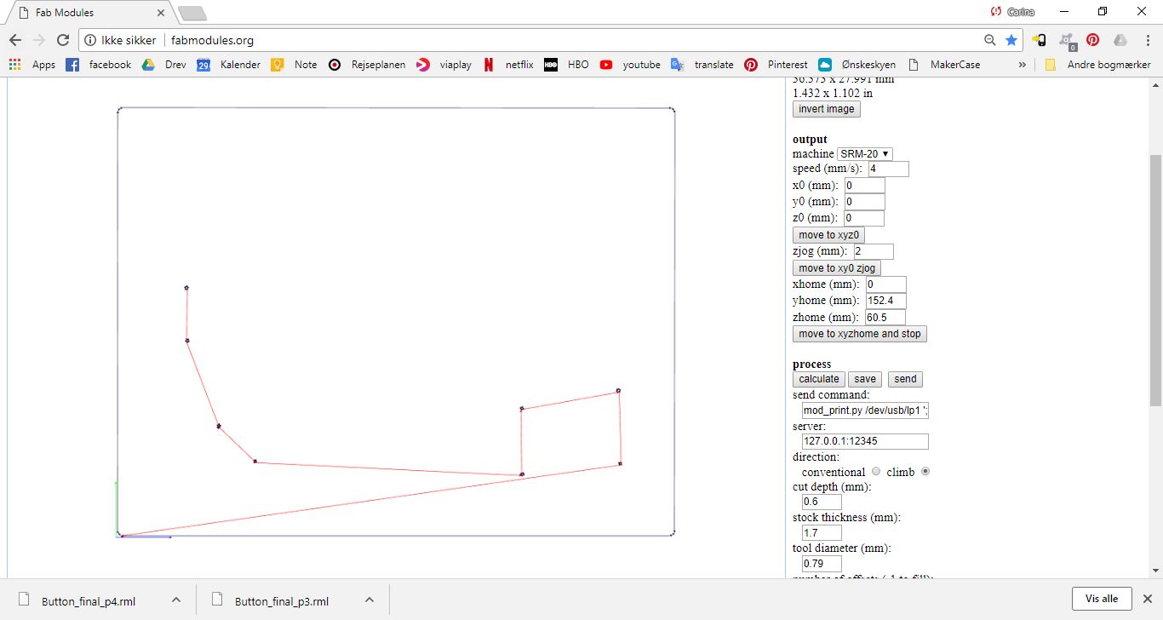Open the Apps grid shortcut
Screen dimensions: 1163x620
coord(32,65)
